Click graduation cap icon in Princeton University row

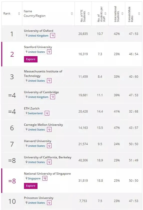[x=49, y=203]
